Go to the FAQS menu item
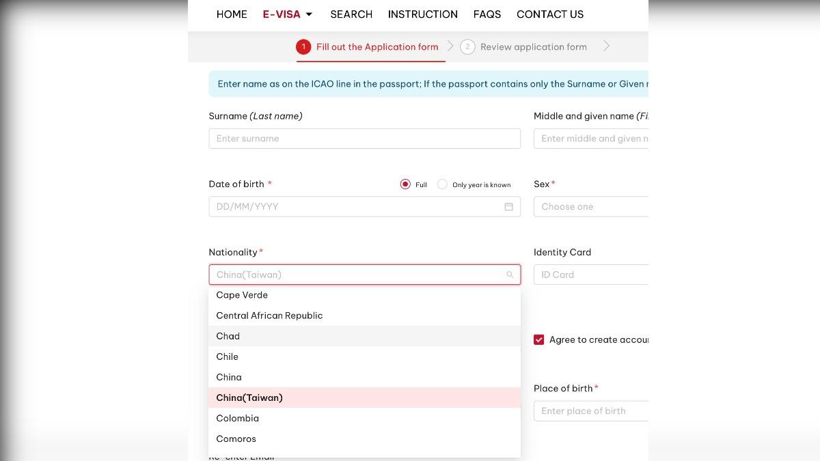 [x=487, y=14]
